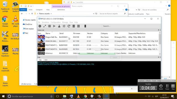Open the Help menu in RPCS3

76,22
